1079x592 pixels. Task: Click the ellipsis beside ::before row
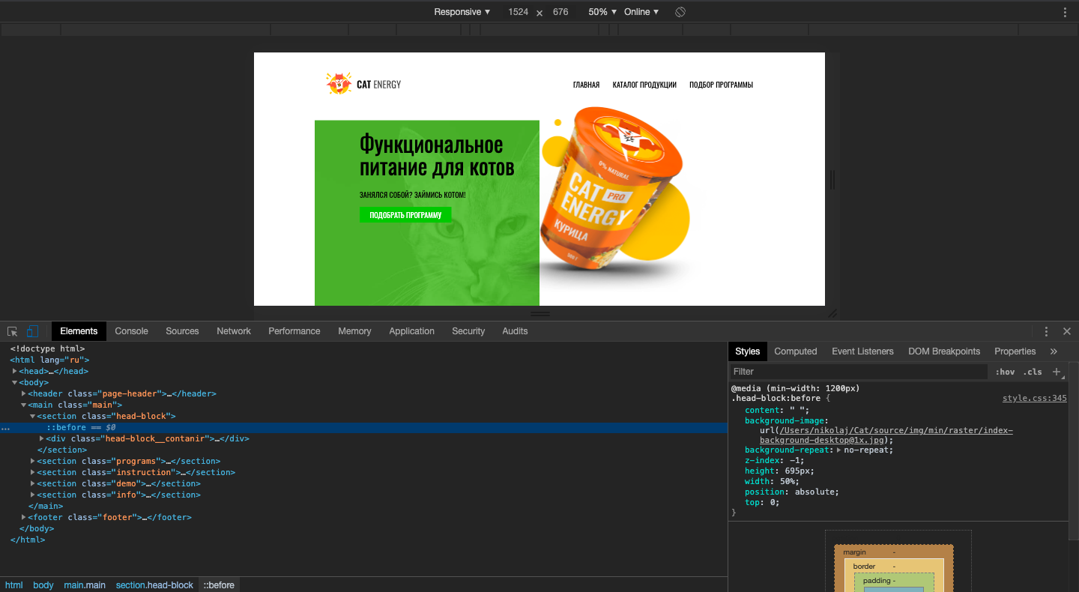6,428
